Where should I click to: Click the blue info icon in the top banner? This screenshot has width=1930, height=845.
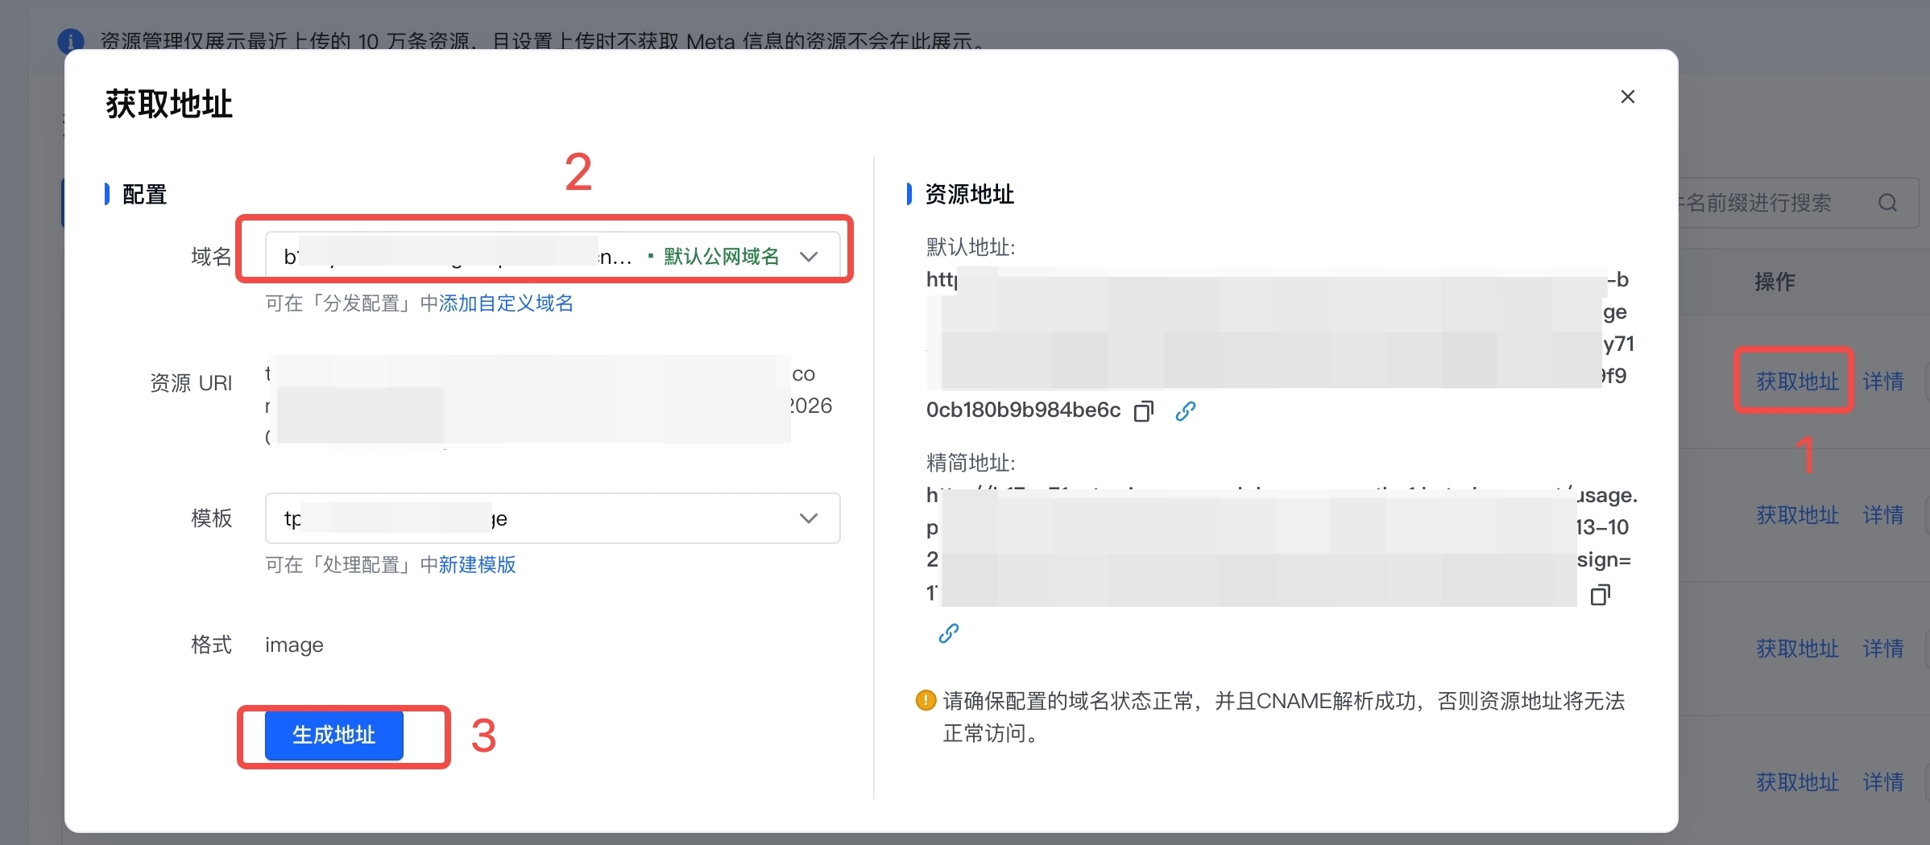click(x=71, y=41)
